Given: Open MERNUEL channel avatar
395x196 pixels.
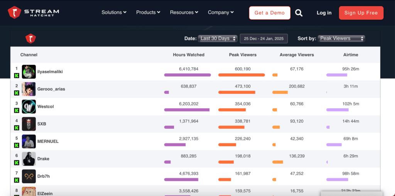Looking at the screenshot, I should [x=29, y=141].
